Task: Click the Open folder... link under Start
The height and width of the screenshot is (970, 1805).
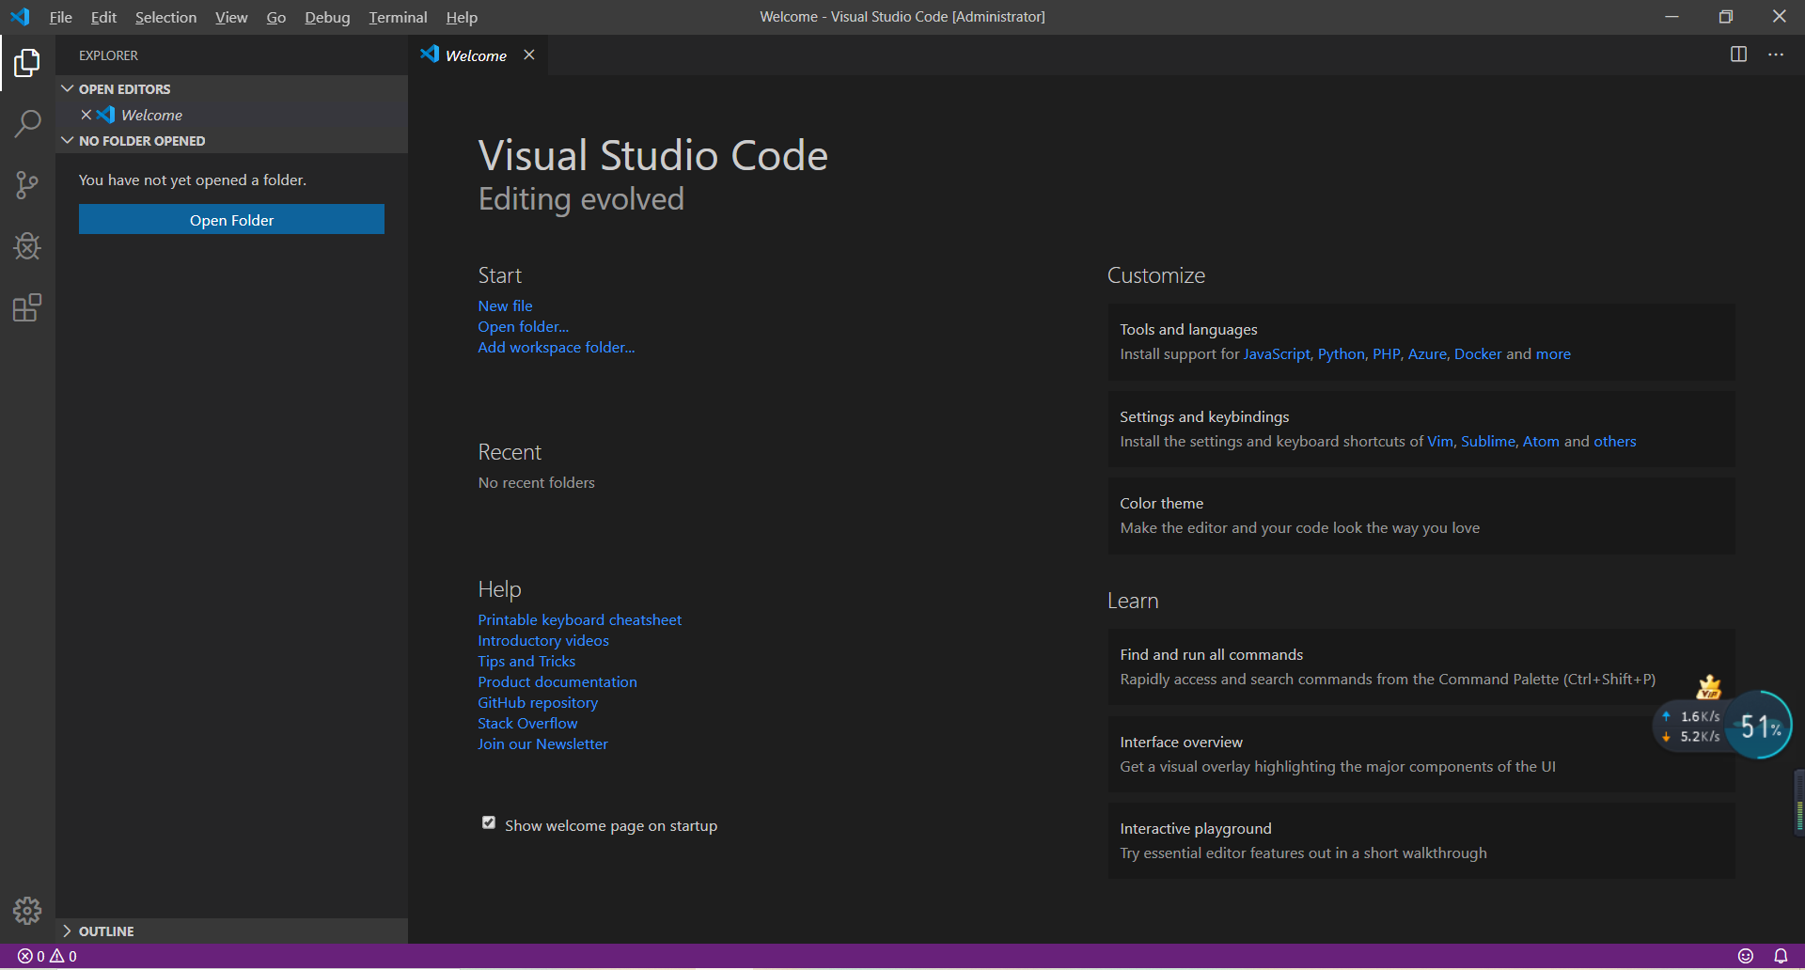Action: (523, 326)
